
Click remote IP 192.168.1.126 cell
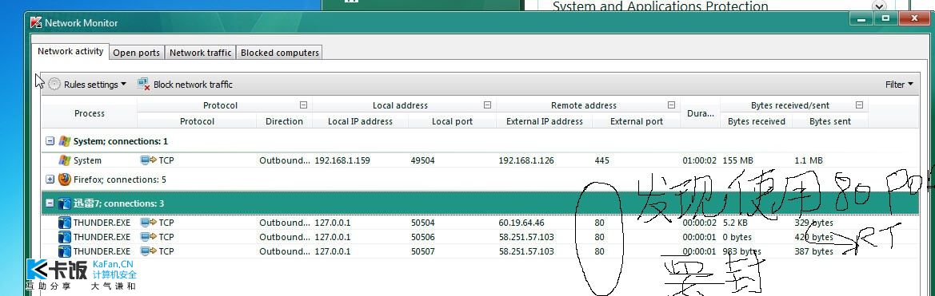(x=526, y=160)
